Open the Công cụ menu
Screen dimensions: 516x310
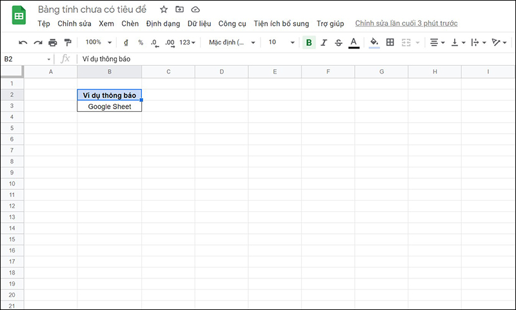pos(232,24)
